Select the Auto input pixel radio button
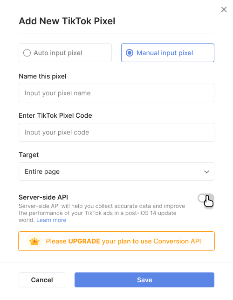Viewport: 233px width, 300px height. [x=27, y=53]
